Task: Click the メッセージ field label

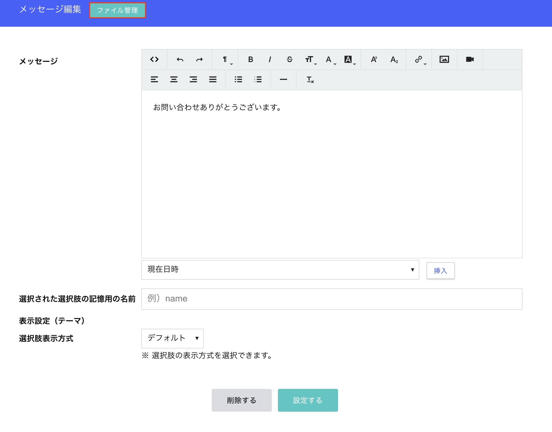Action: [38, 61]
